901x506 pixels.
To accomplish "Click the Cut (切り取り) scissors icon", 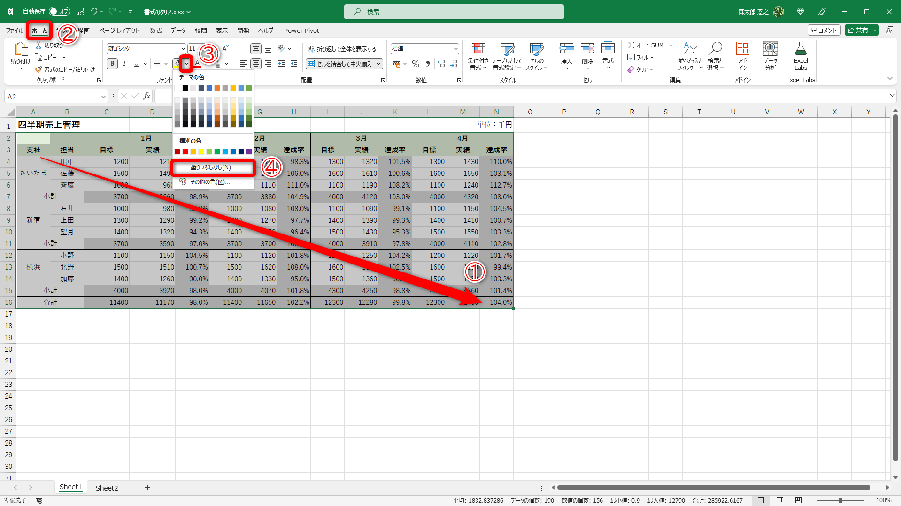I will click(39, 45).
